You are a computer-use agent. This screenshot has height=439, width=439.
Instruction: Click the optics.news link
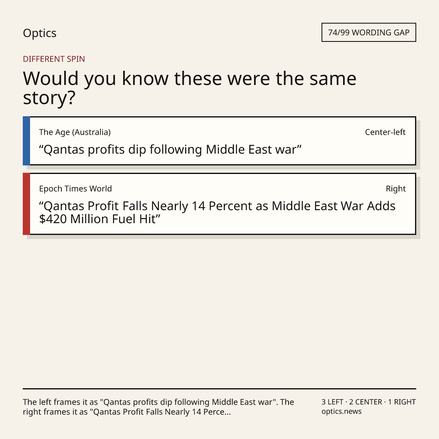341,411
